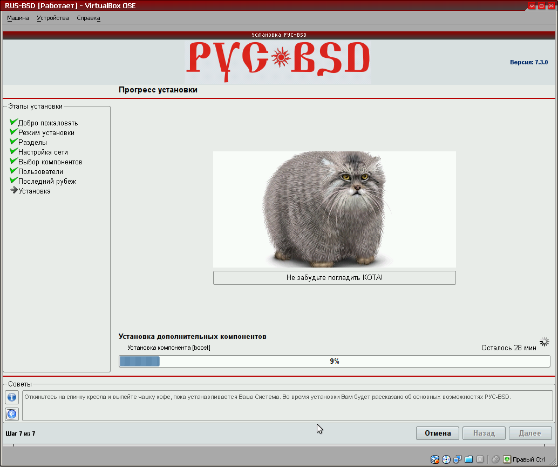Click the blue info icon in Советы
The width and height of the screenshot is (558, 467).
[12, 397]
